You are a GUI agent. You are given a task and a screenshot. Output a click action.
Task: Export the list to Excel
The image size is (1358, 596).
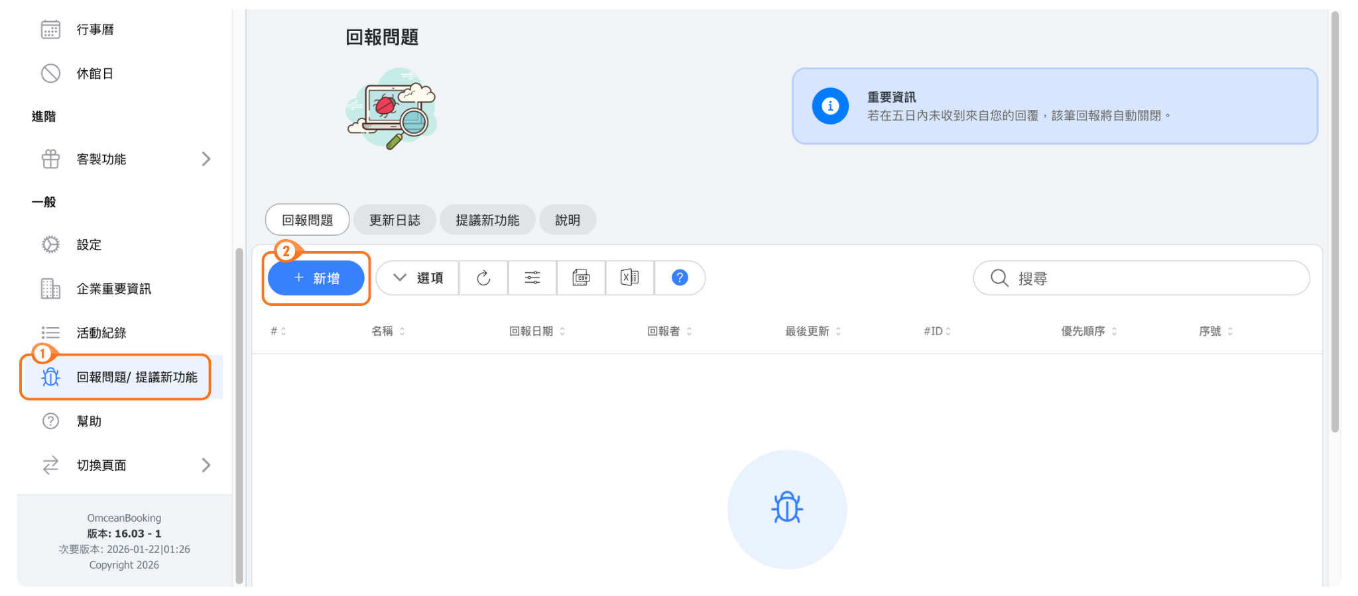click(629, 278)
